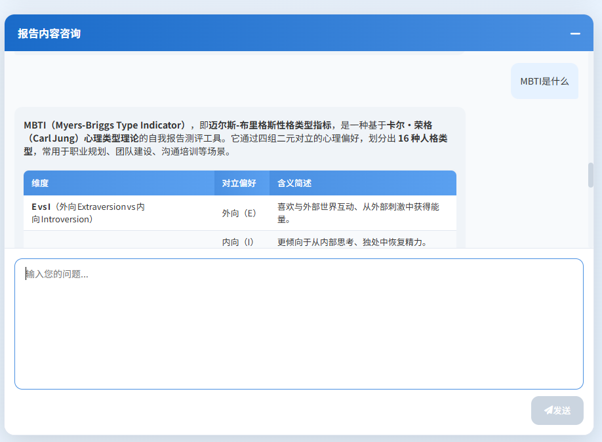Click the 含义简述 column header

tap(294, 184)
